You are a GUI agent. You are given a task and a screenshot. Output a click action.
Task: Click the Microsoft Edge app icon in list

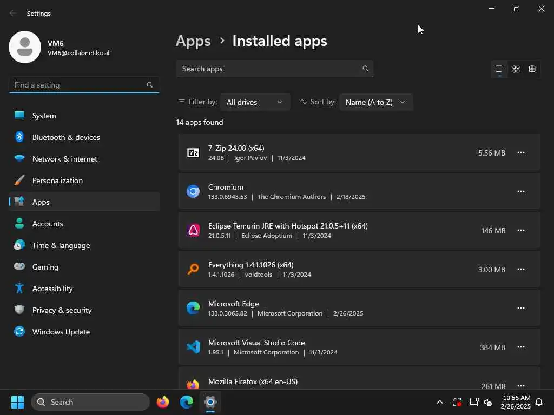tap(193, 307)
